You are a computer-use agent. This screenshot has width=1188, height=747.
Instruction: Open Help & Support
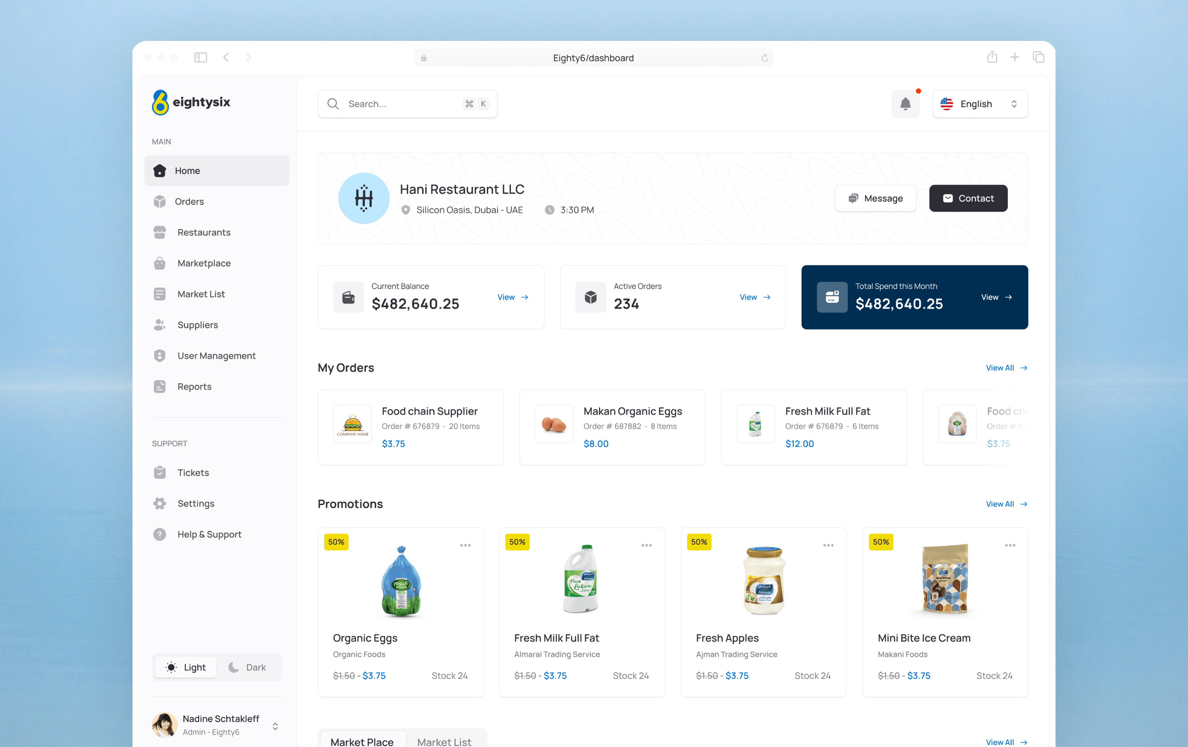pyautogui.click(x=217, y=534)
